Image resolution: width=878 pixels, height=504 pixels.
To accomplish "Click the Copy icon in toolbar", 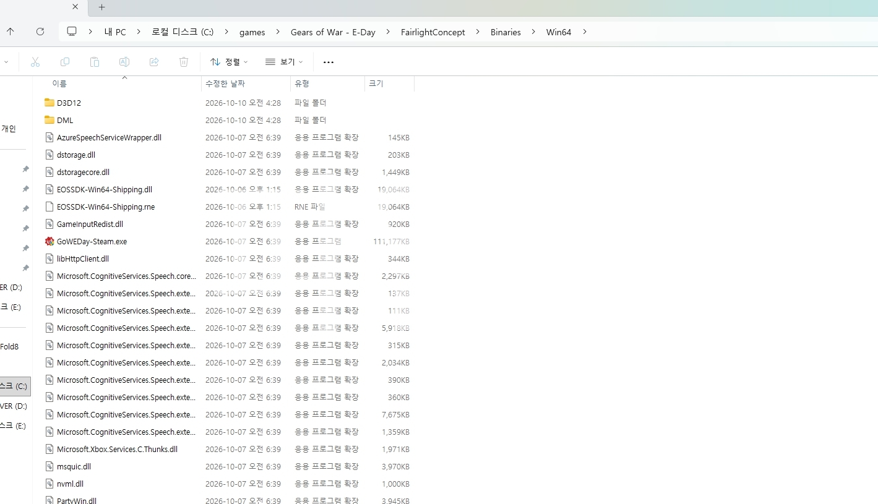I will pos(65,62).
